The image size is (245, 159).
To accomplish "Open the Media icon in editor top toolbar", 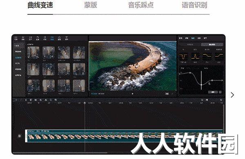I will pyautogui.click(x=16, y=38).
